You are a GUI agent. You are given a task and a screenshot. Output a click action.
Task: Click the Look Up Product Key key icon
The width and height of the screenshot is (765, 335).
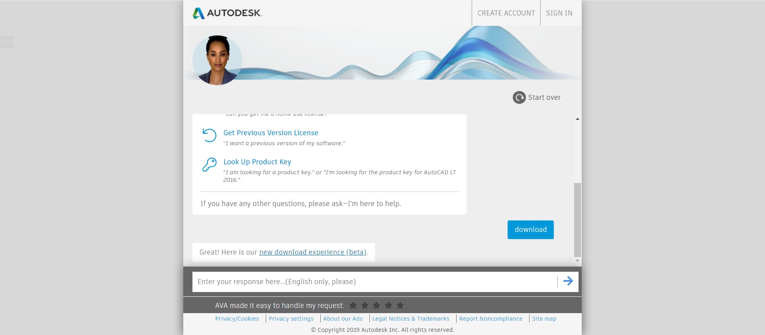[209, 164]
